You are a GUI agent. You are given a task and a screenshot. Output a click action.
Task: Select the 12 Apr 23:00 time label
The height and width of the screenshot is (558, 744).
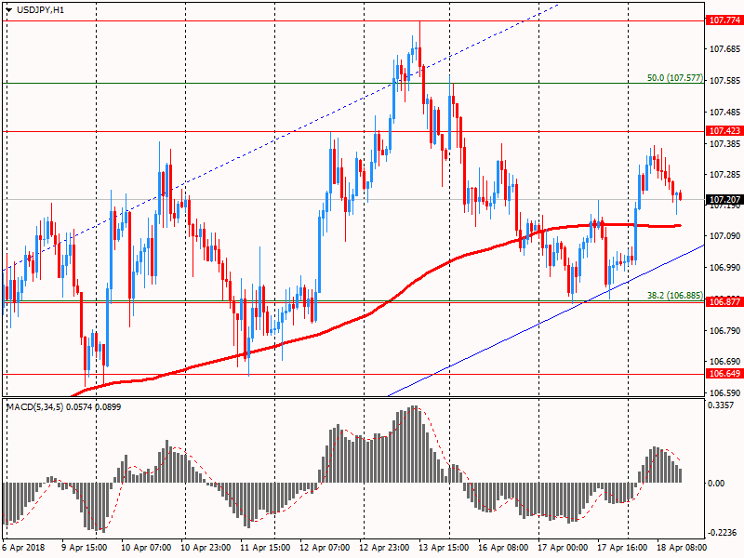point(384,548)
